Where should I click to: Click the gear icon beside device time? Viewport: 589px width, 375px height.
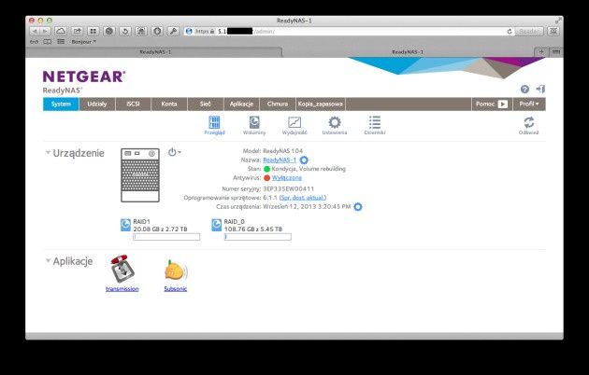point(358,207)
